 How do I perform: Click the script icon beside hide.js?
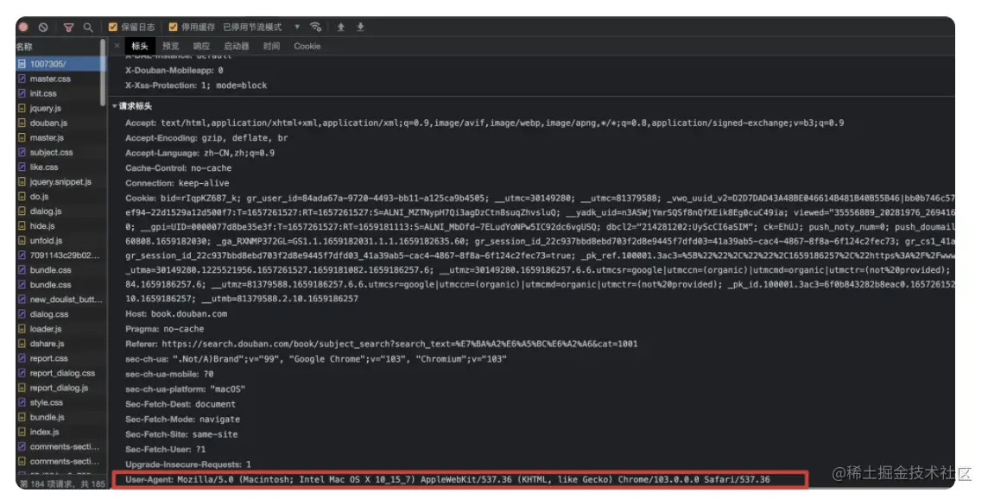coord(22,225)
